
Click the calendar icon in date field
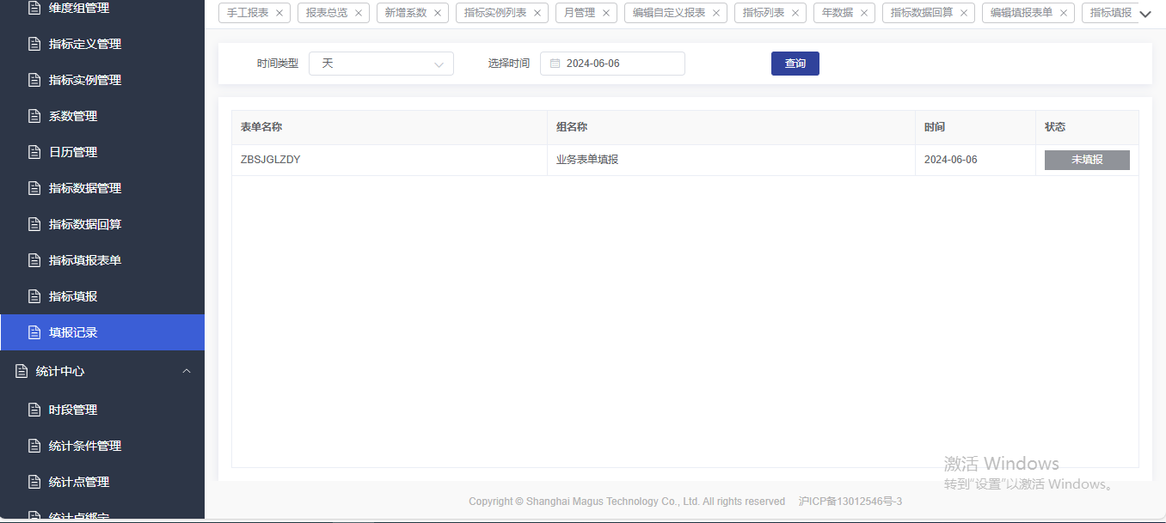click(x=555, y=64)
